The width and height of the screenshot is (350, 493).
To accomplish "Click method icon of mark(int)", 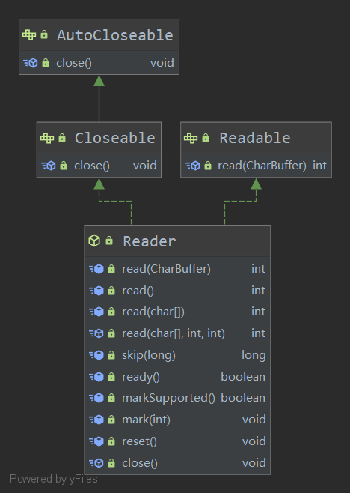I will pyautogui.click(x=96, y=420).
